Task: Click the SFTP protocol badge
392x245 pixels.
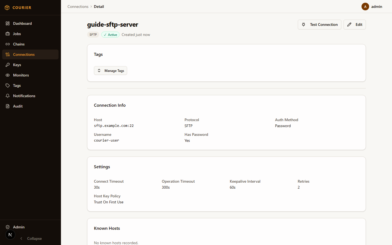Action: pyautogui.click(x=93, y=35)
